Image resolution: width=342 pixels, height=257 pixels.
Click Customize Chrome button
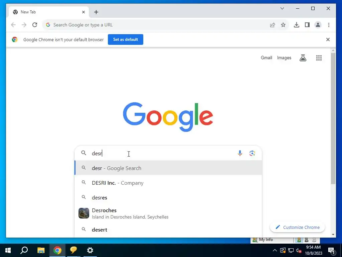(297, 227)
